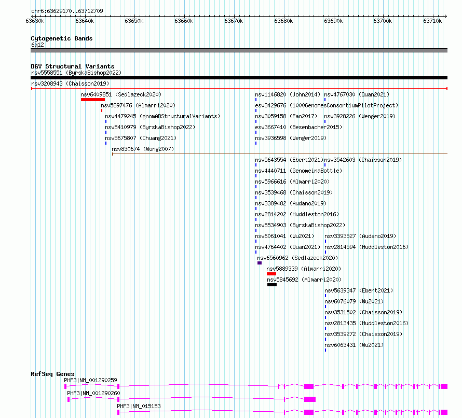Click nsv5534903 (ByrskaBishop2022) variant label
Image resolution: width=462 pixels, height=418 pixels.
[x=300, y=225]
